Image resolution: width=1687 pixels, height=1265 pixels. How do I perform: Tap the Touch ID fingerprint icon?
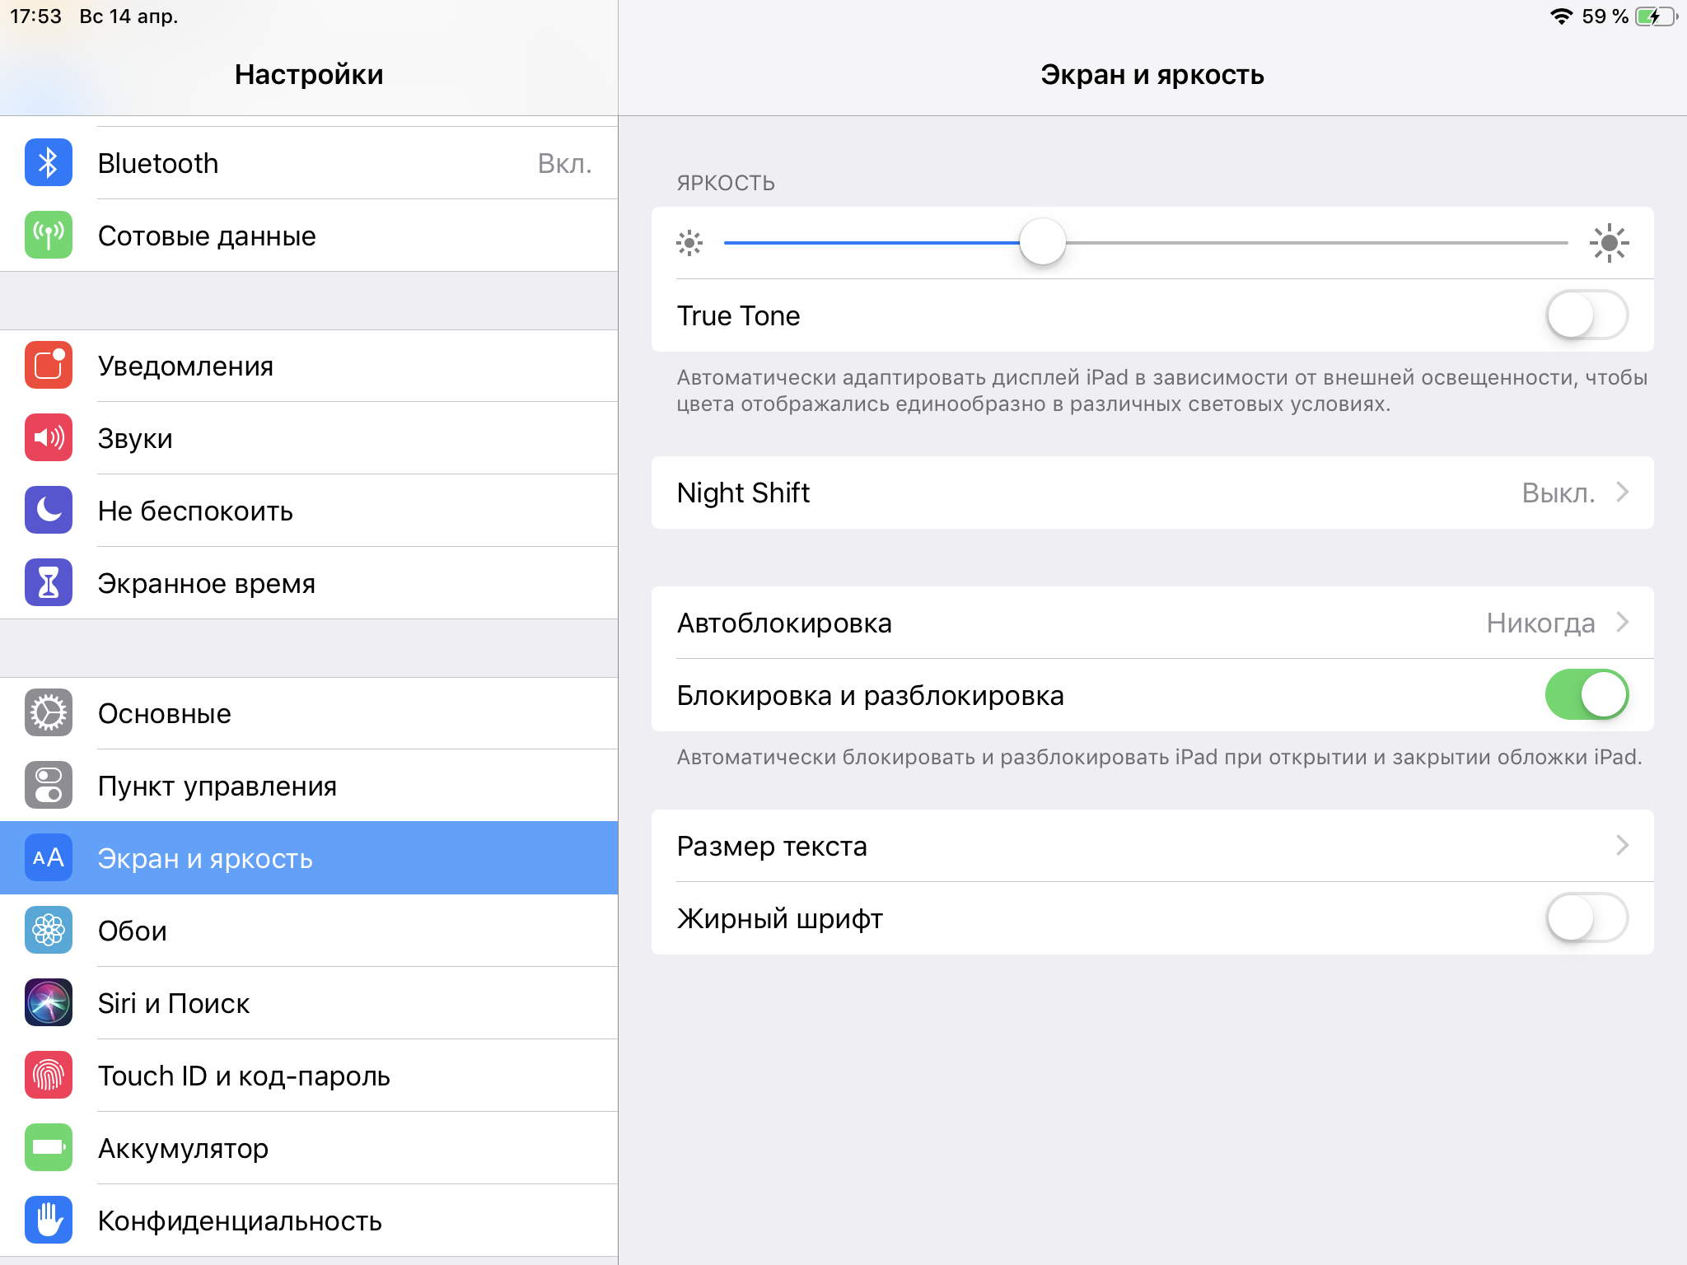point(49,1076)
